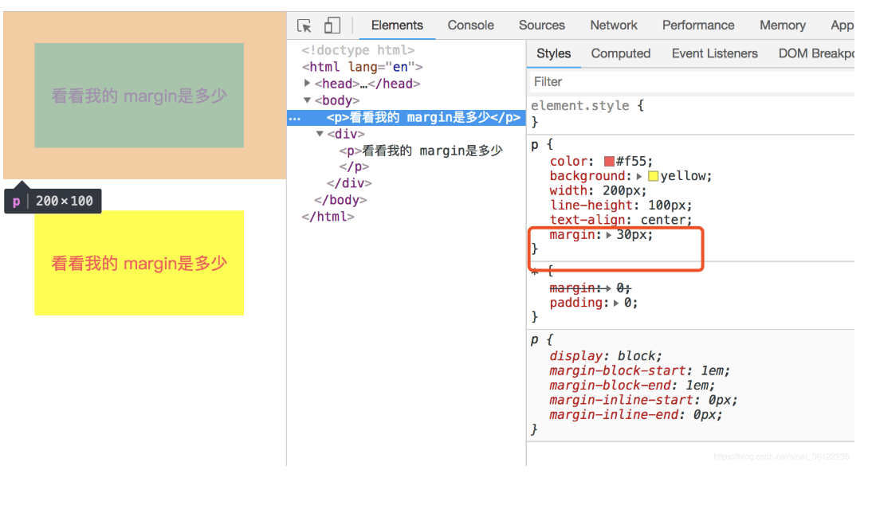The height and width of the screenshot is (525, 872).
Task: Select the closing </html> tag row
Action: [328, 217]
